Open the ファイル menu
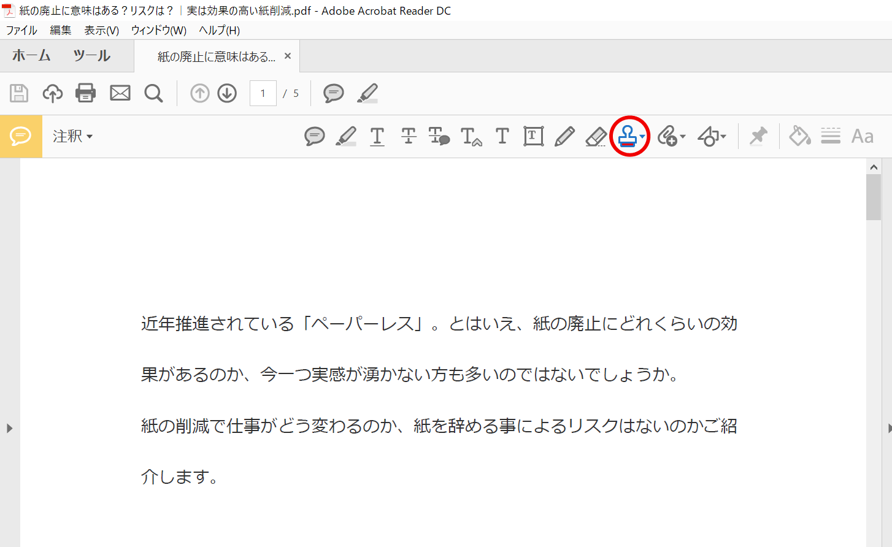This screenshot has width=892, height=547. pyautogui.click(x=21, y=30)
